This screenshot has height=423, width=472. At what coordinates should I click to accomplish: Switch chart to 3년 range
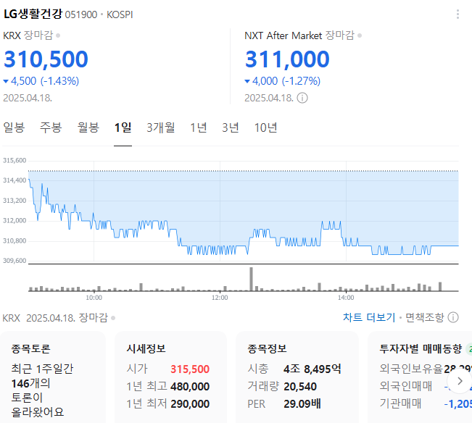click(231, 127)
